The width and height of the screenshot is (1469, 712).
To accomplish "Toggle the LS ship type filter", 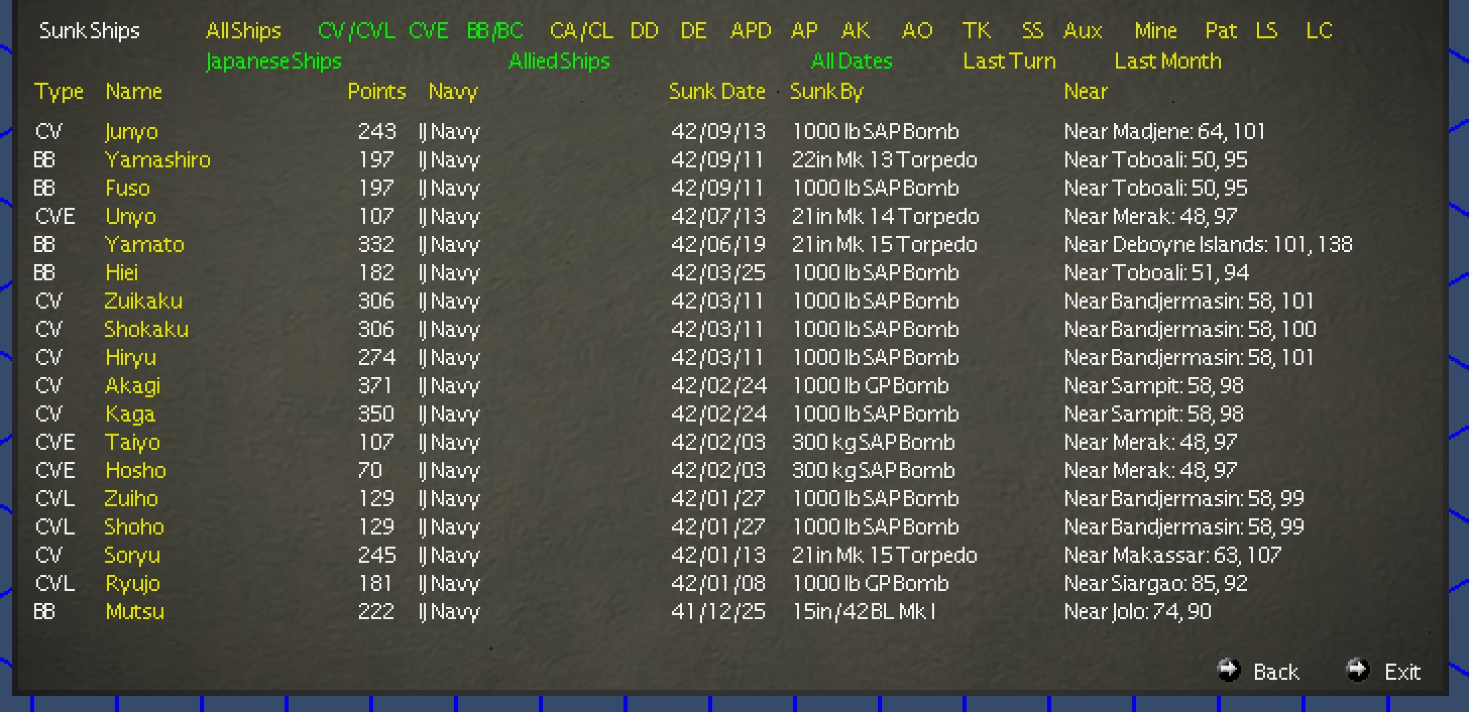I will (1267, 30).
